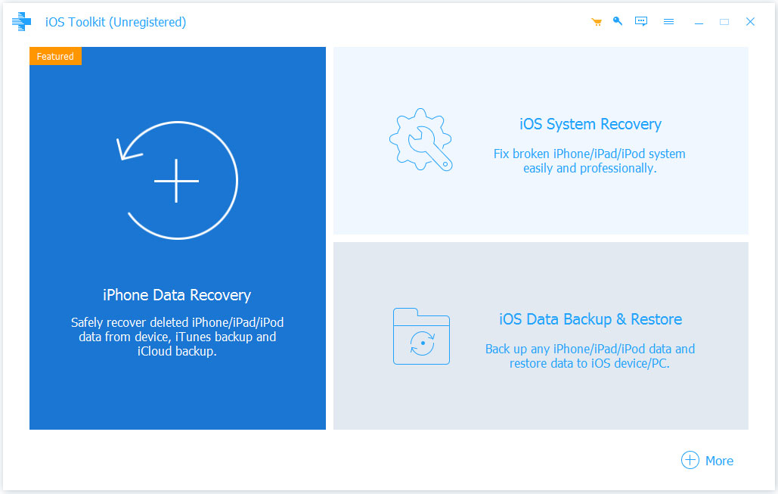The width and height of the screenshot is (778, 494).
Task: Click the backup folder sync icon
Action: (421, 336)
